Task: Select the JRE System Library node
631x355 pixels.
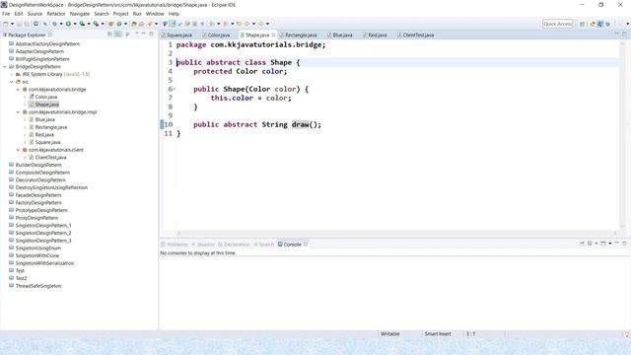Action: click(x=52, y=75)
